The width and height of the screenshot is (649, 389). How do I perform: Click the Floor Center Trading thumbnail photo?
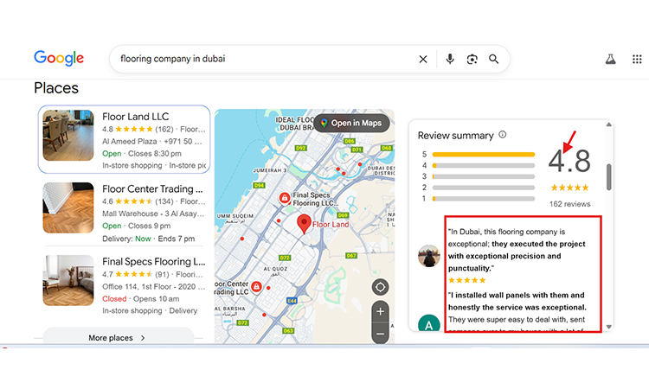tap(68, 207)
